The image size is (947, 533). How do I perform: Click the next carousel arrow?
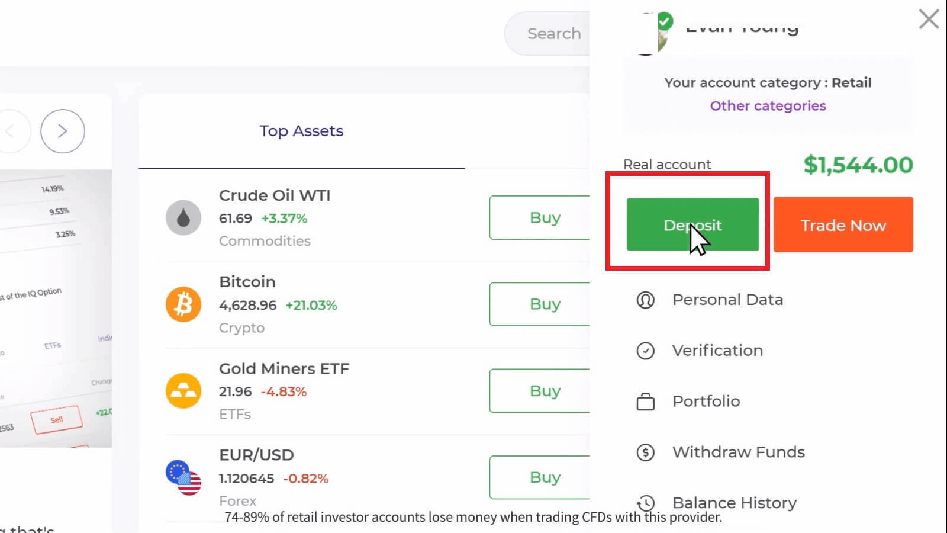tap(62, 131)
